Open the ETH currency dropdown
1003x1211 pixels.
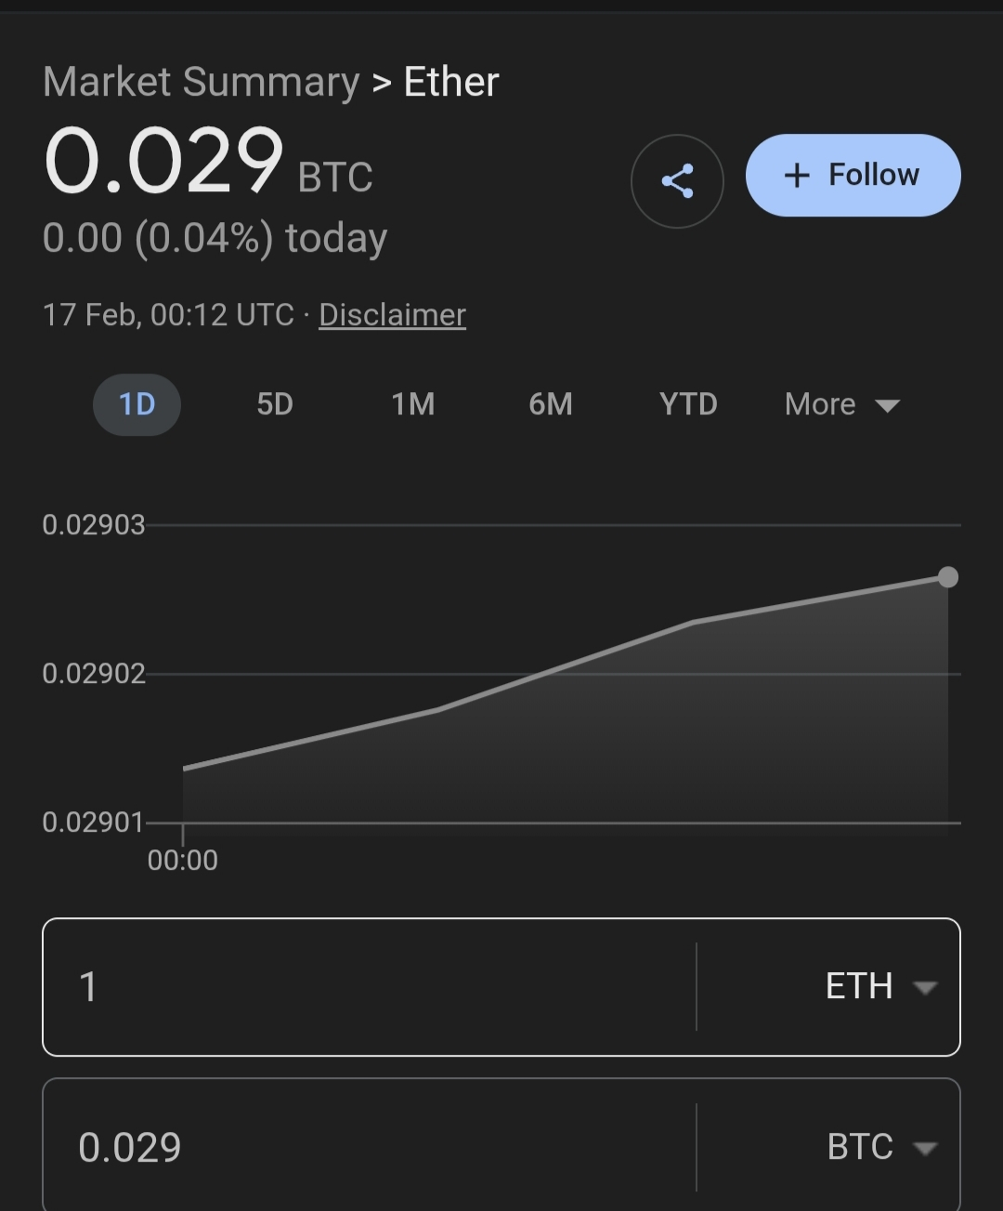879,987
